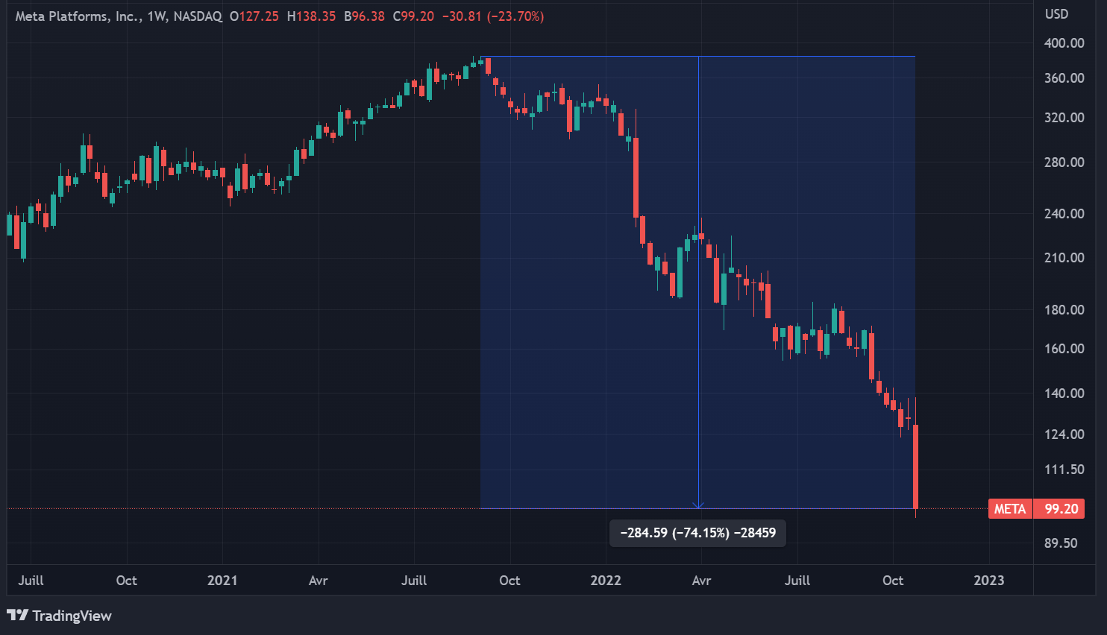Screen dimensions: 1107x635
Task: Click the 2023 time axis label
Action: (x=988, y=581)
